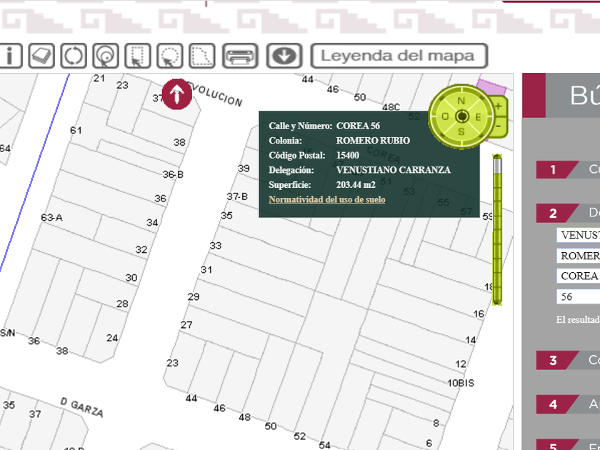Viewport: 600px width, 450px height.
Task: Click the D GARZA street label
Action: tap(82, 407)
